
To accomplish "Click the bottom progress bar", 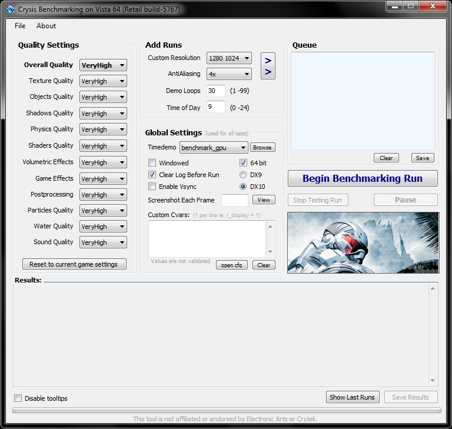I will pyautogui.click(x=227, y=410).
